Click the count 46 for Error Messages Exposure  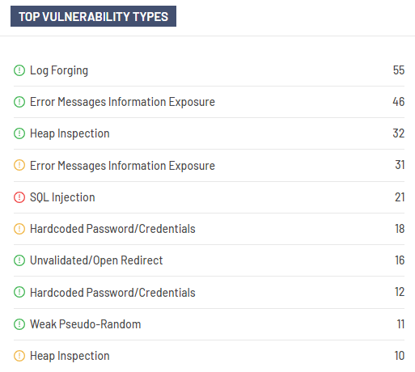(x=399, y=102)
